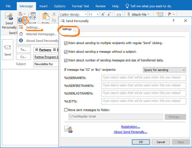
Task: Click the Address Book icon
Action: click(119, 15)
